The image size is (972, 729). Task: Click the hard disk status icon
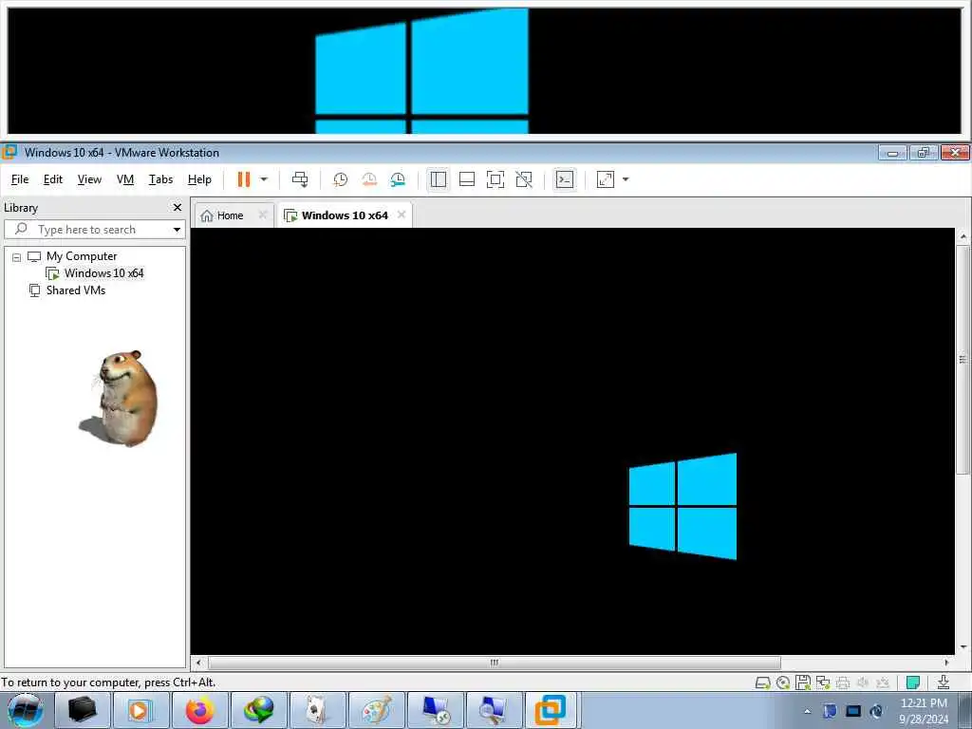[763, 682]
